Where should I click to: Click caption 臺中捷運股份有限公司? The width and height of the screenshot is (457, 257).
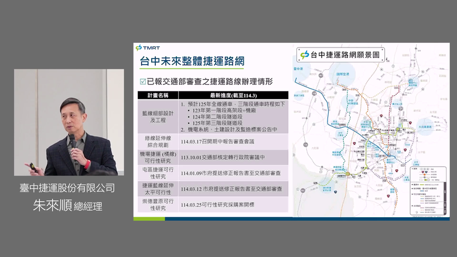67,188
